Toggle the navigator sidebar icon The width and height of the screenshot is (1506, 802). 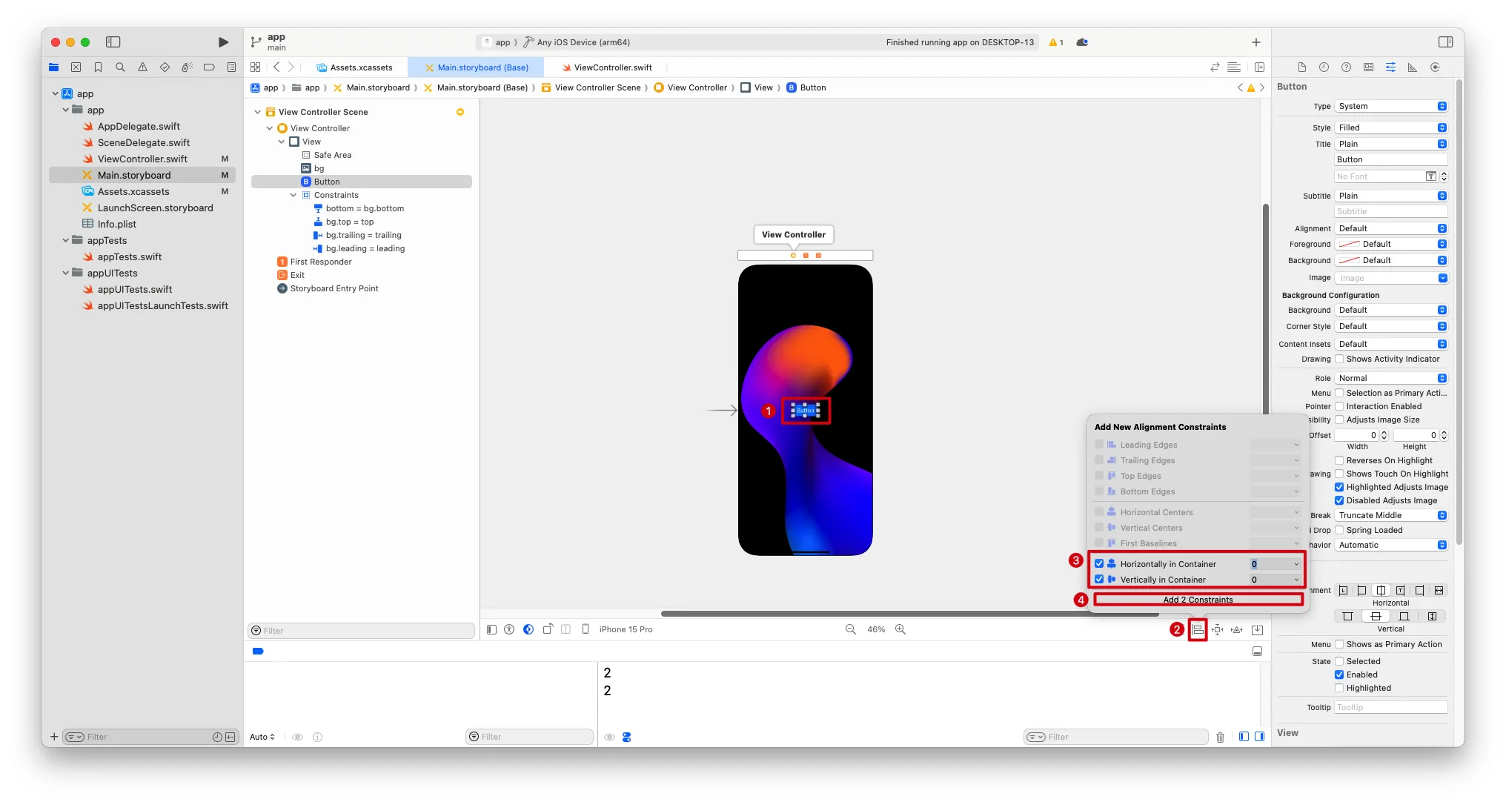pos(113,42)
